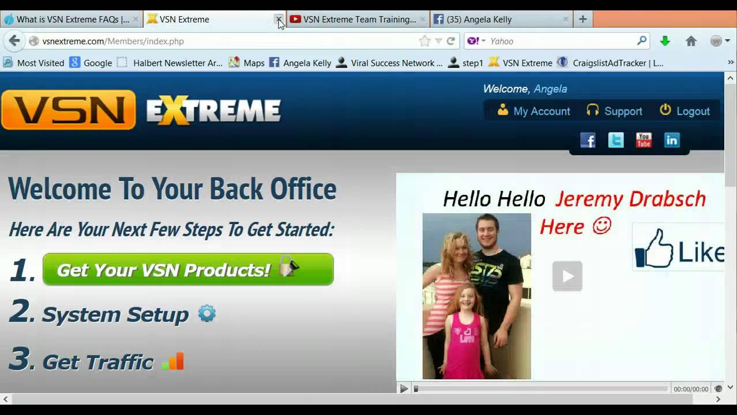Click the gear icon beside System Setup
Image resolution: width=737 pixels, height=415 pixels.
coord(206,314)
